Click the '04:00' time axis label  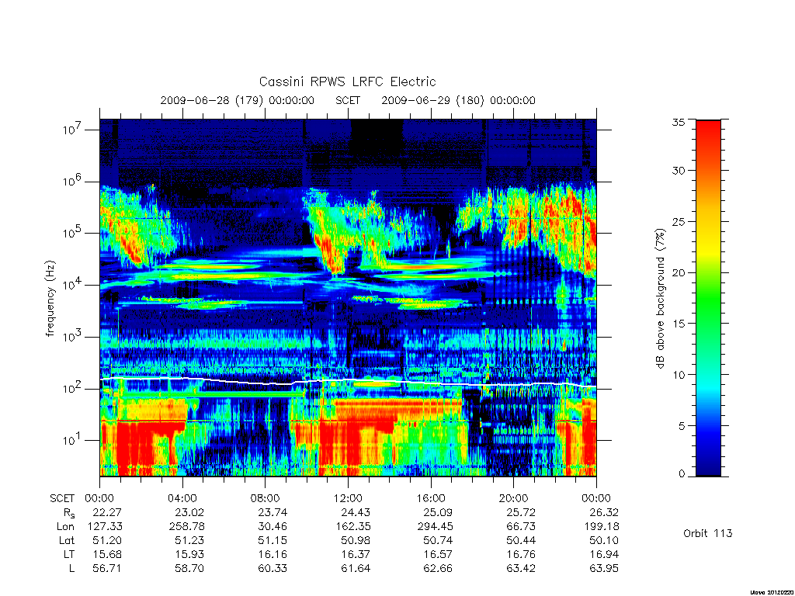click(182, 498)
